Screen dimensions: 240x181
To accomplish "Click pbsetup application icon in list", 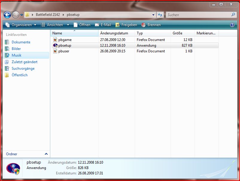I will (55, 45).
